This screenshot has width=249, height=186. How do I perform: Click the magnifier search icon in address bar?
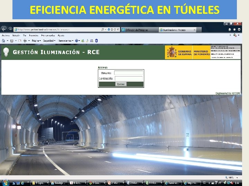(x=103, y=29)
